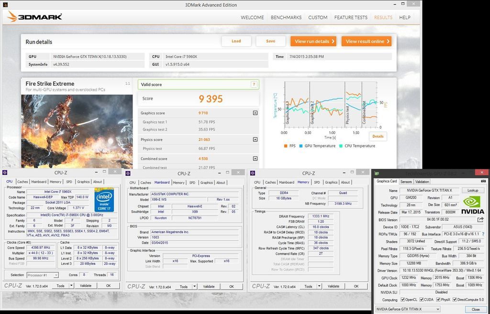Select the RESULTS menu item
This screenshot has height=314, width=490.
click(x=383, y=18)
